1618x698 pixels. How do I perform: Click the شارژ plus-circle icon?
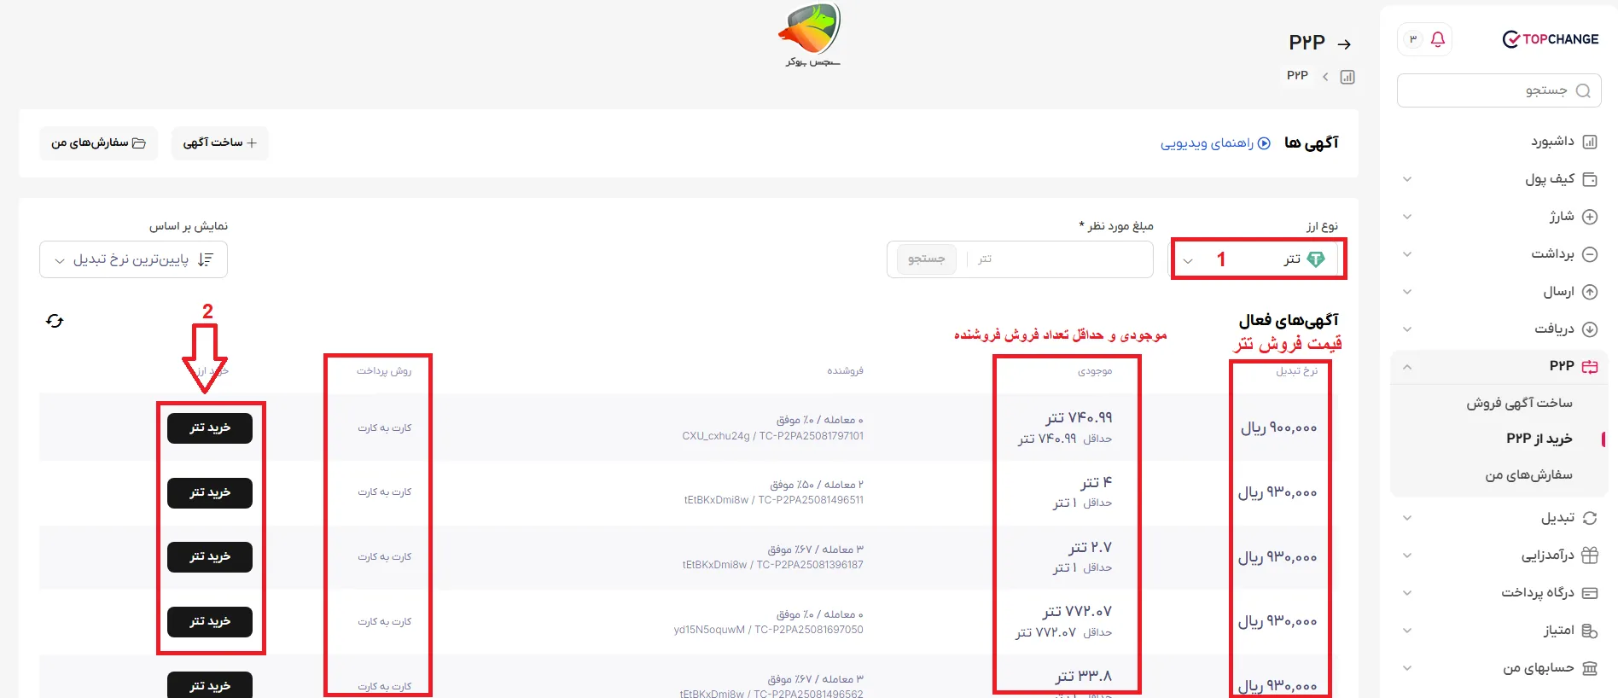pos(1590,217)
